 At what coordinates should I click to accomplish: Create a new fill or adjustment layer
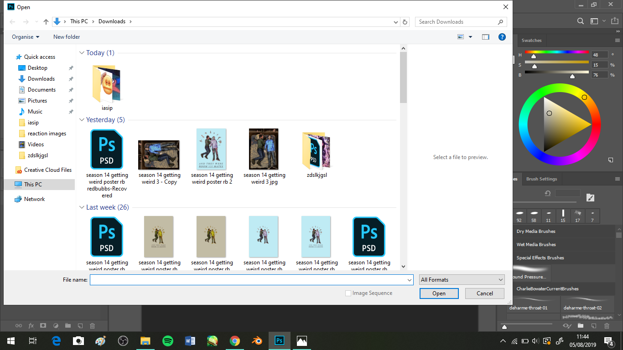(57, 325)
